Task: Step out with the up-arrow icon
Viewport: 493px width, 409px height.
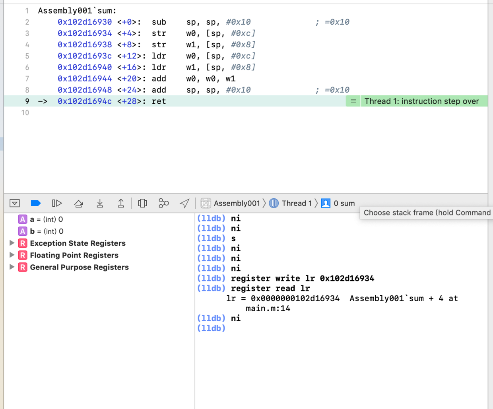Action: point(121,203)
